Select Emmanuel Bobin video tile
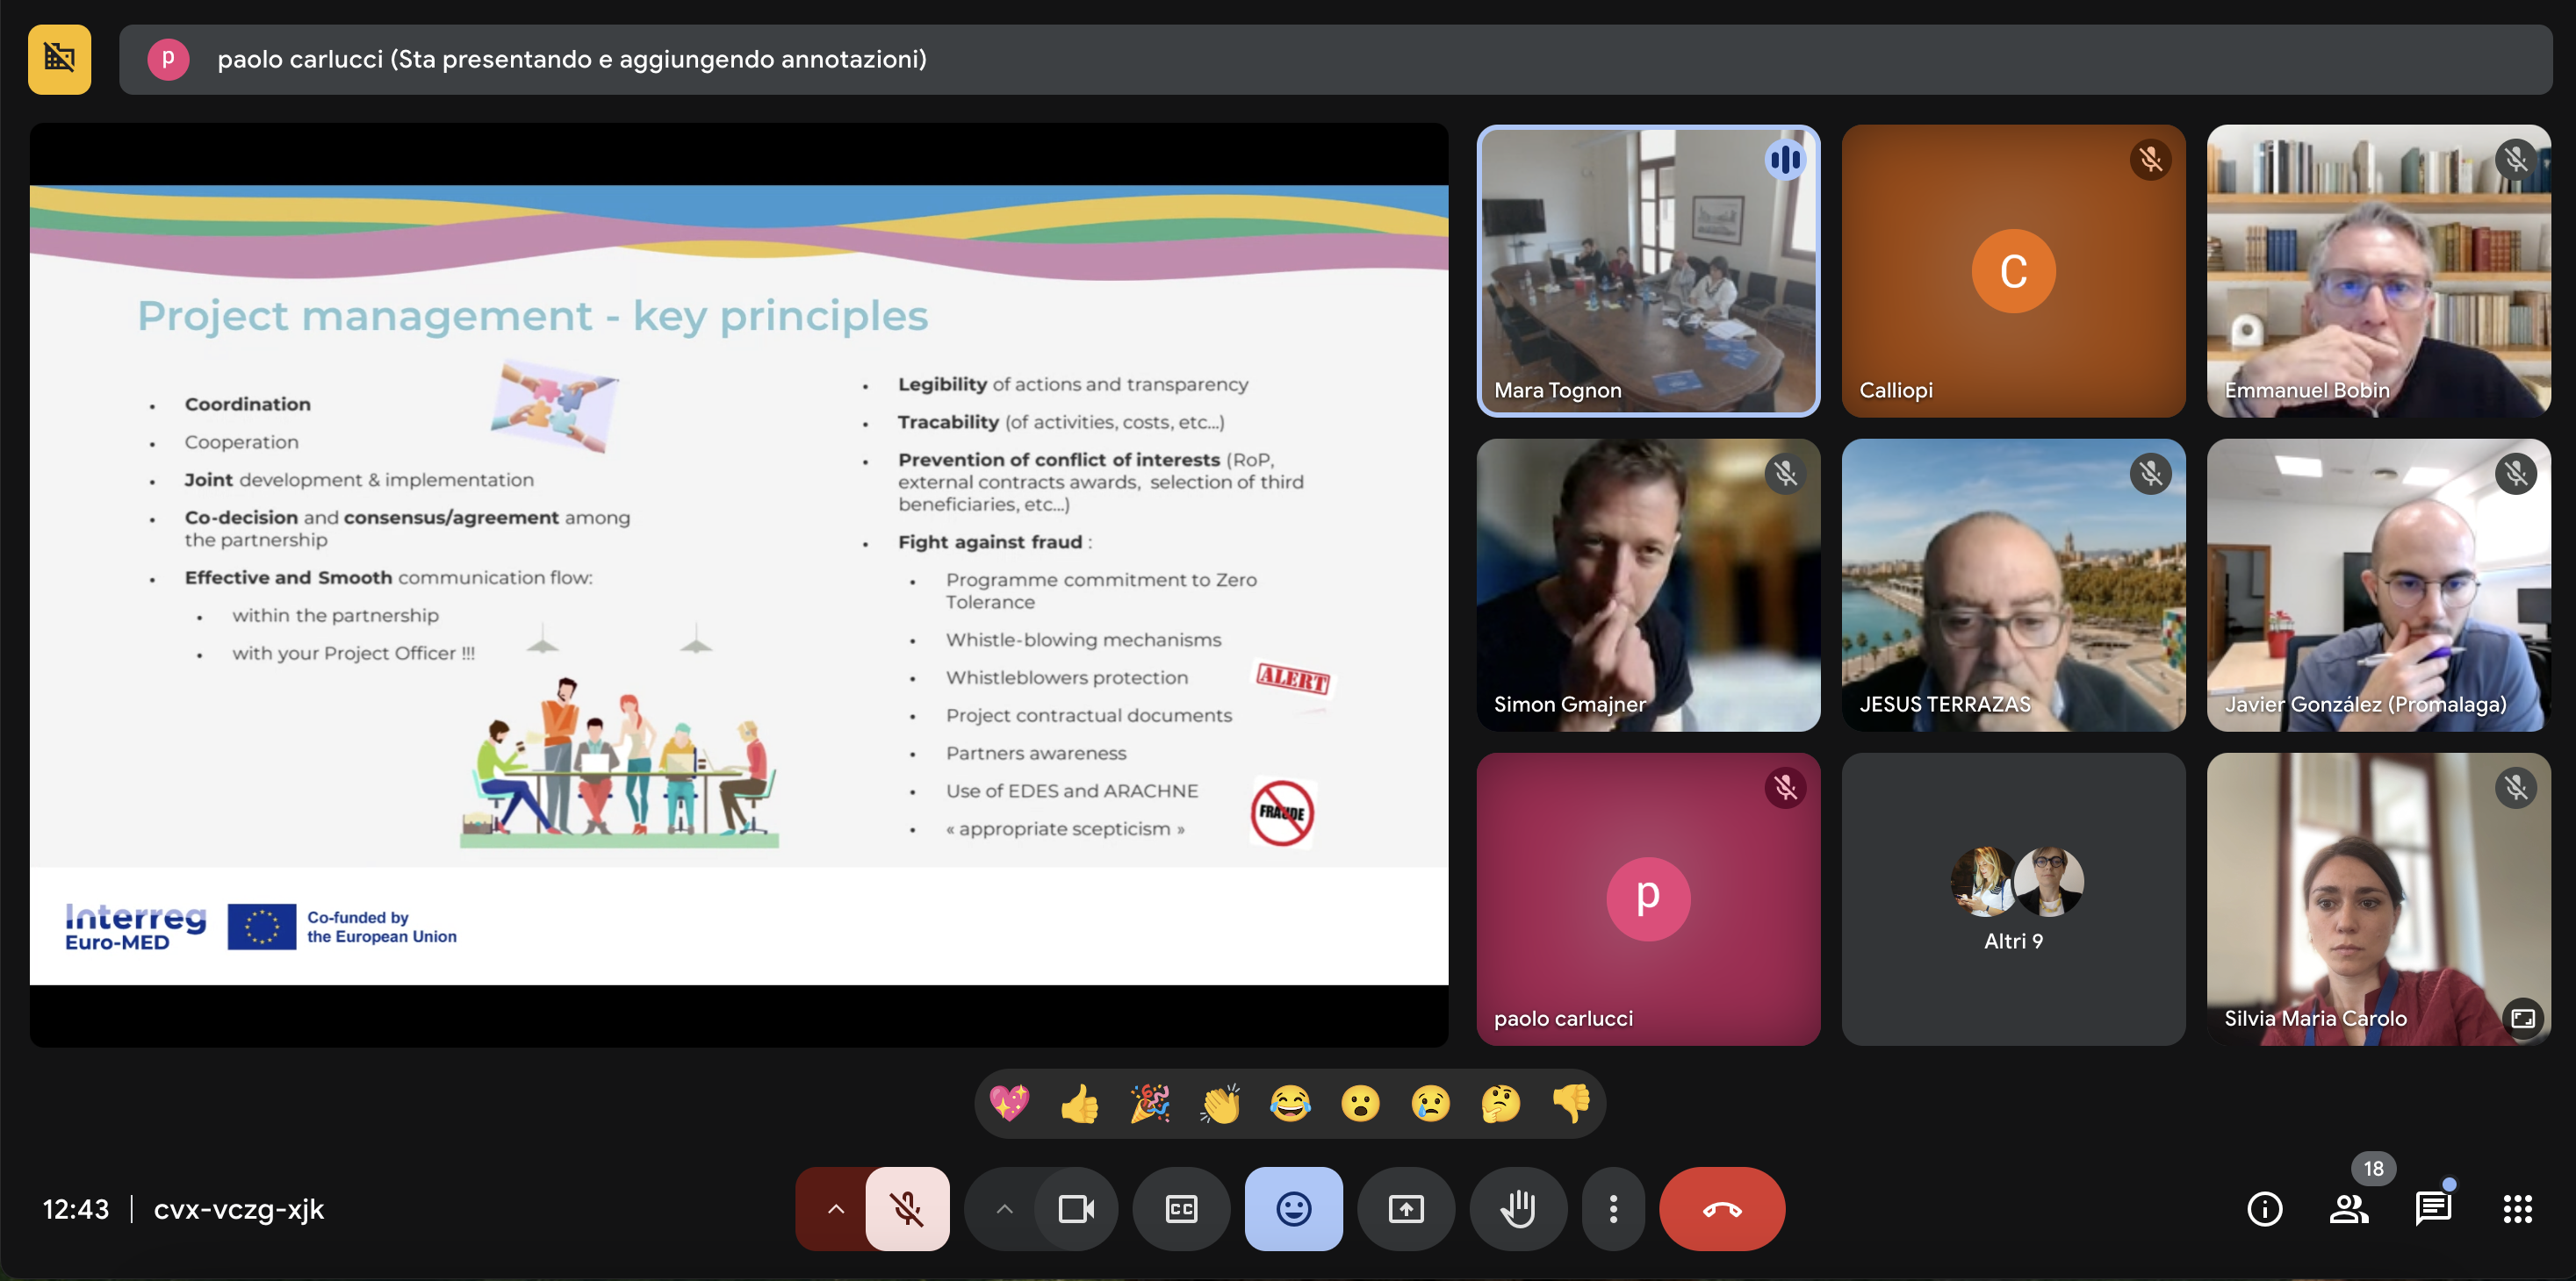 point(2378,271)
